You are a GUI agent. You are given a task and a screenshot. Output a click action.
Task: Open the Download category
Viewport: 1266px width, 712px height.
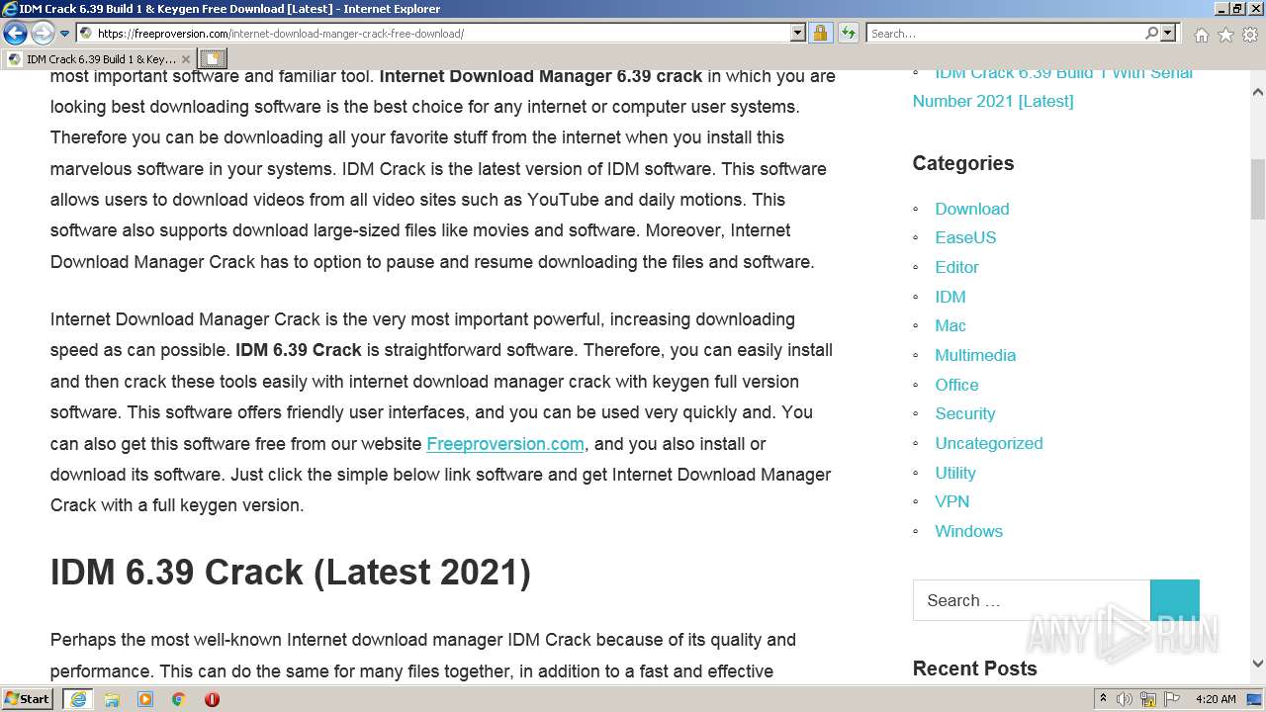pos(972,209)
